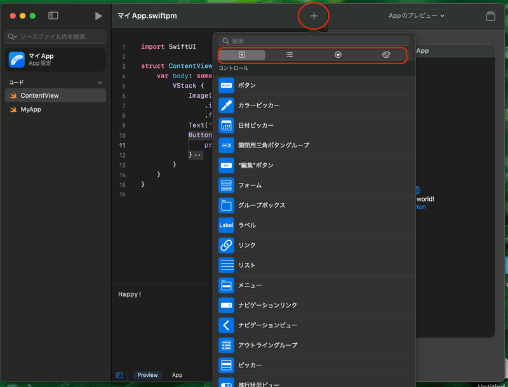
Task: Focus the library 検索 search field
Action: click(314, 41)
